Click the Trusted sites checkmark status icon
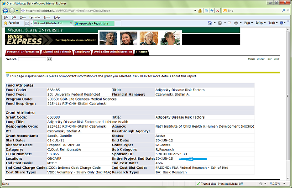 (198, 184)
